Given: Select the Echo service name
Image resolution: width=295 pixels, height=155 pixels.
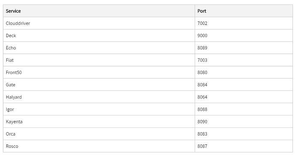Looking at the screenshot, I should [x=11, y=48].
